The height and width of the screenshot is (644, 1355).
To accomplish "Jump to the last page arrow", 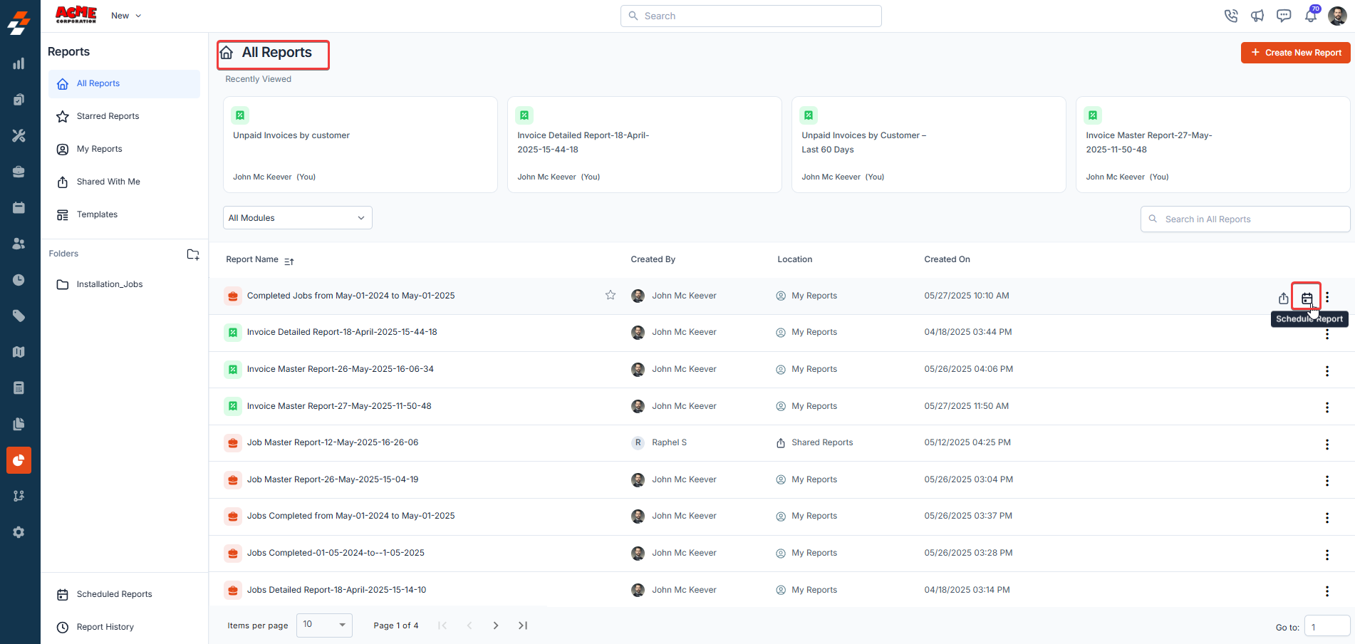I will tap(523, 625).
